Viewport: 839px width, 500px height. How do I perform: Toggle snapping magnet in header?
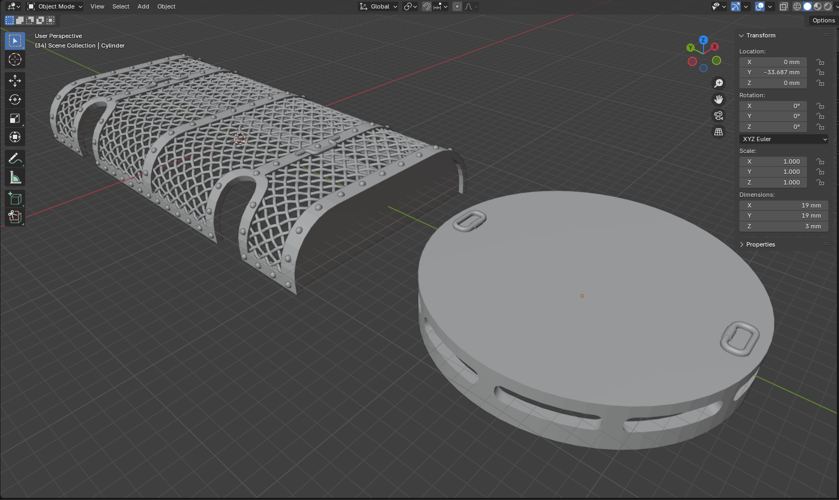click(x=427, y=6)
